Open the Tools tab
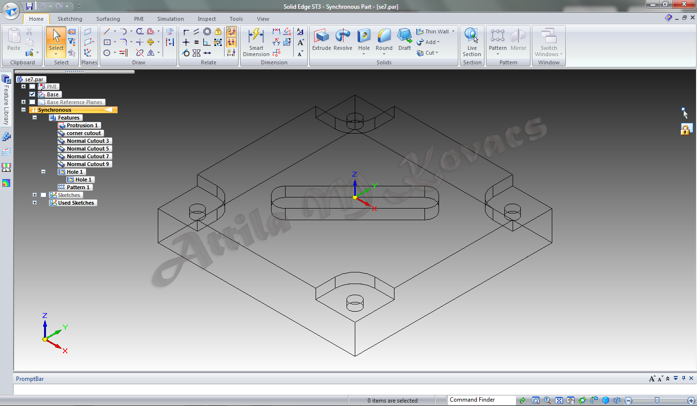This screenshot has height=406, width=697. [236, 19]
